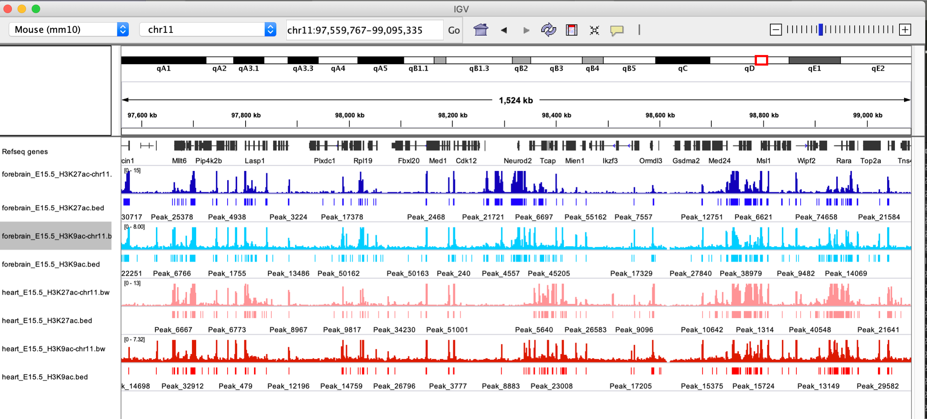The width and height of the screenshot is (927, 419).
Task: Go forward with the right arrow
Action: 526,30
